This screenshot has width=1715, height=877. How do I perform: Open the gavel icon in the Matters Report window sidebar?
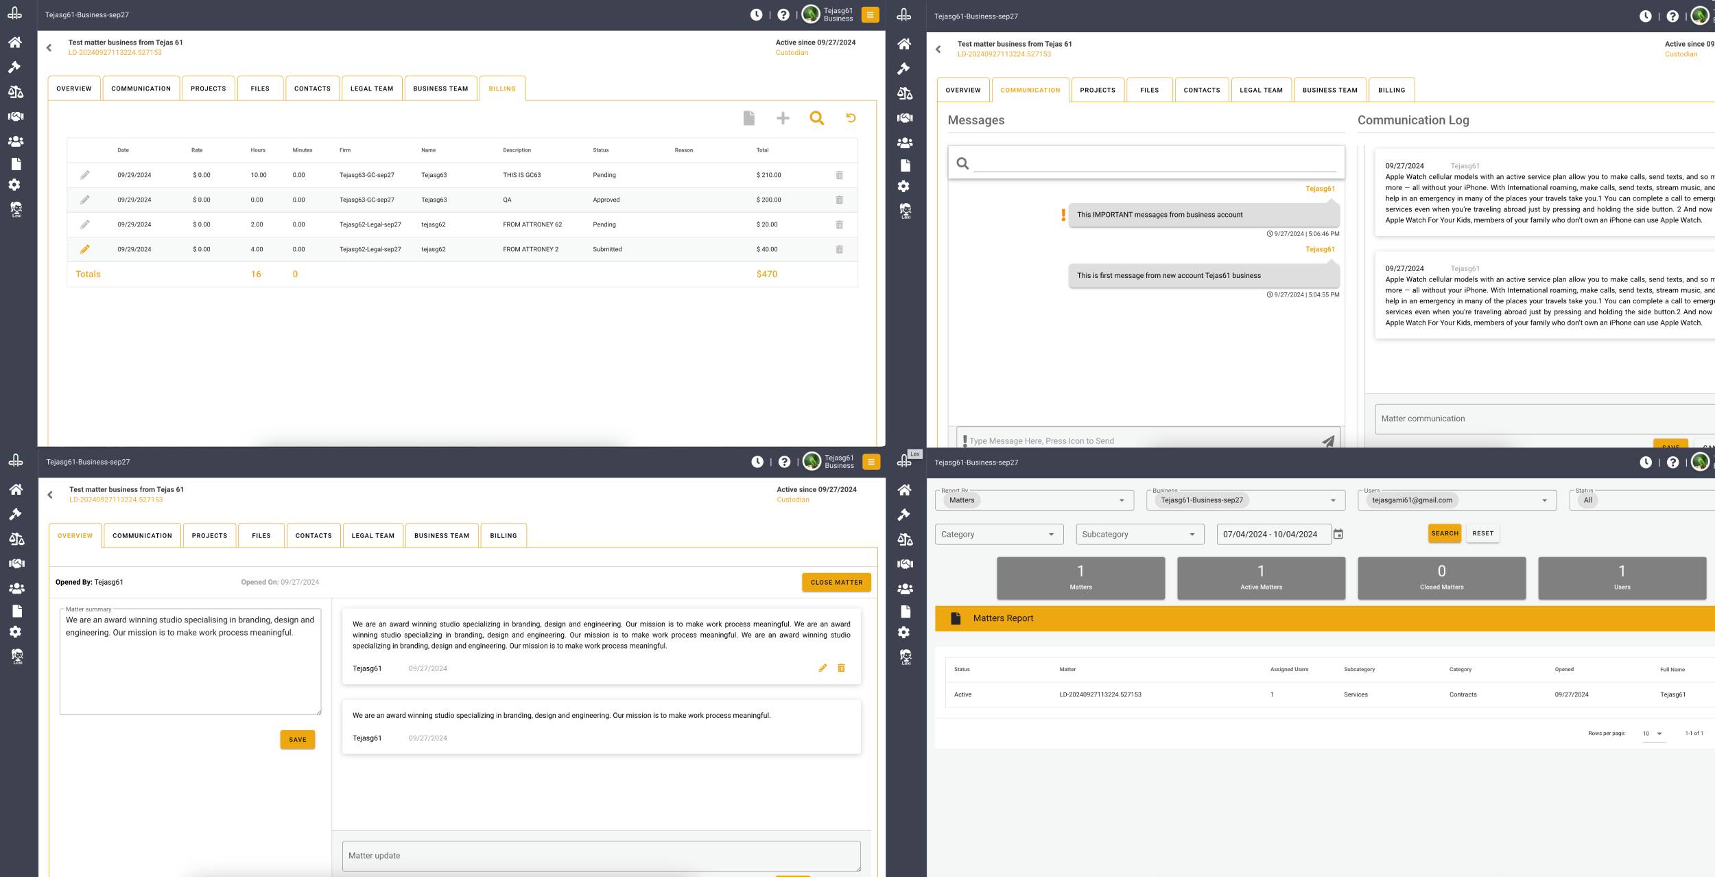click(904, 515)
